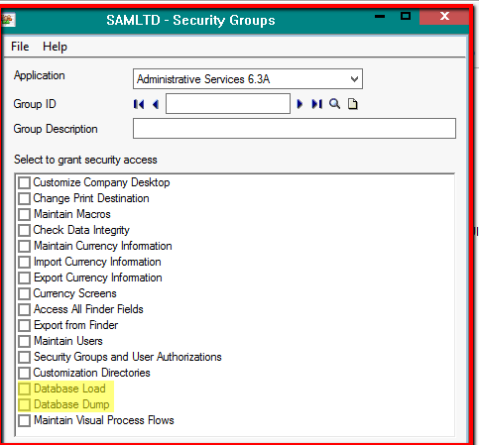The image size is (479, 445).
Task: Check the Database Load option
Action: point(24,389)
